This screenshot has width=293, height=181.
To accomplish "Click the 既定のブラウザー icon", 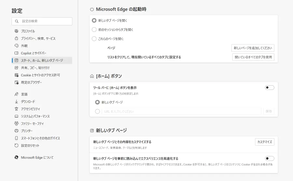I will pos(17,82).
